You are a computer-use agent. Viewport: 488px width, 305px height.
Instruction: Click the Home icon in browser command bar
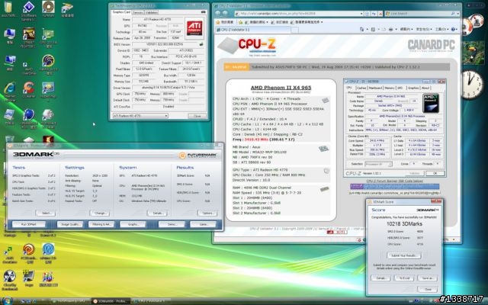click(x=361, y=29)
